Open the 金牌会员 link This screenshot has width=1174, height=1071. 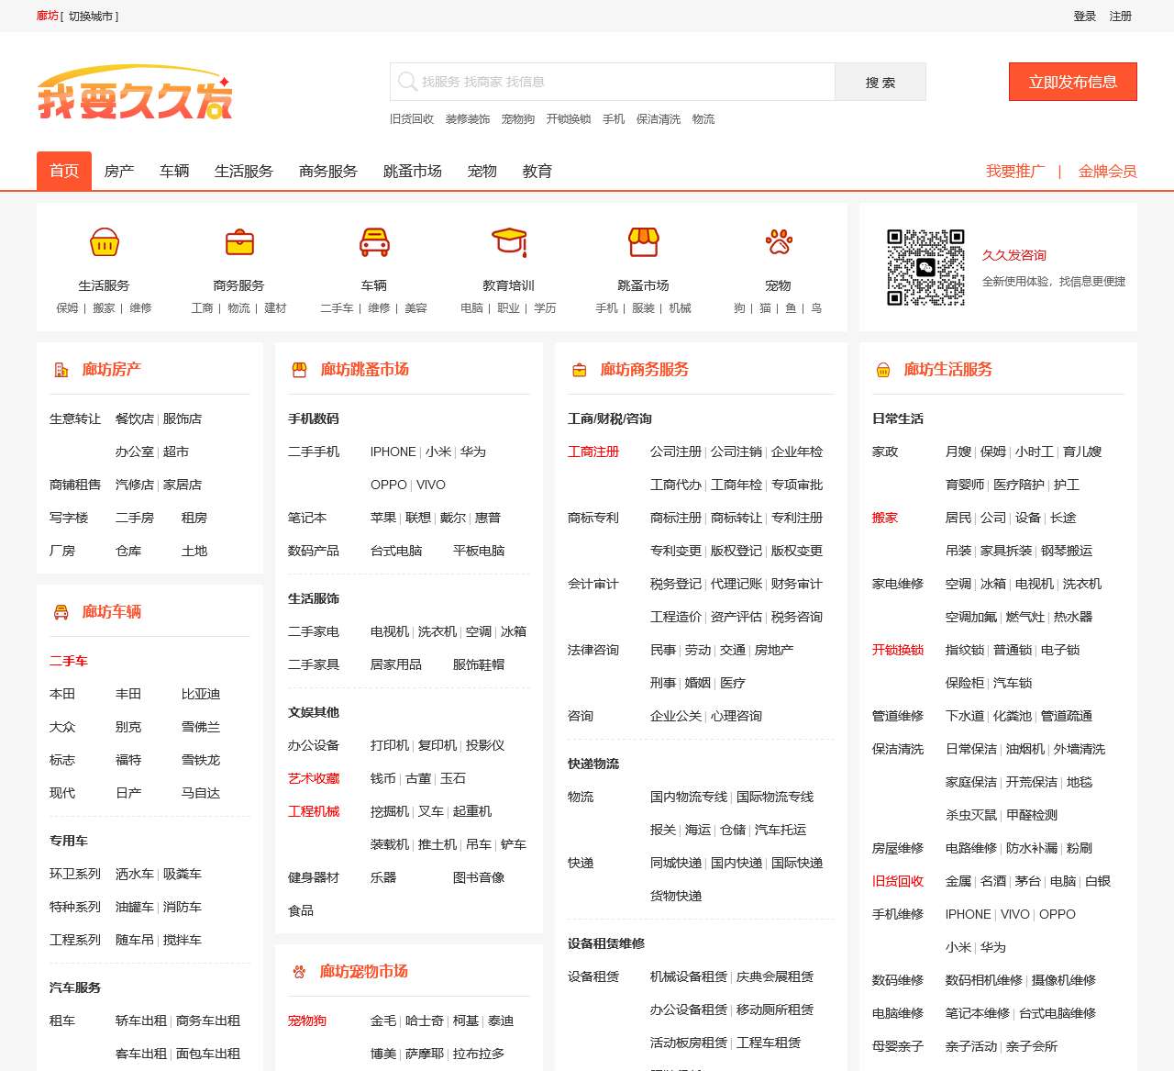[x=1108, y=171]
